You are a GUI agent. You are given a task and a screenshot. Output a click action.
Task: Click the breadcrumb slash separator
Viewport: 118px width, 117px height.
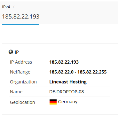[x=13, y=7]
